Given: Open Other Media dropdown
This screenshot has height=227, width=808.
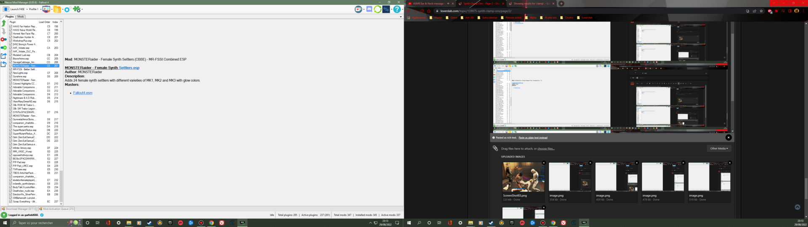Looking at the screenshot, I should pos(719,148).
